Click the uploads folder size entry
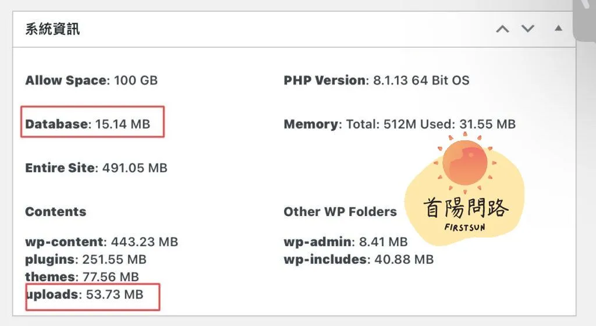Screen dimensions: 596x326 (x=84, y=295)
